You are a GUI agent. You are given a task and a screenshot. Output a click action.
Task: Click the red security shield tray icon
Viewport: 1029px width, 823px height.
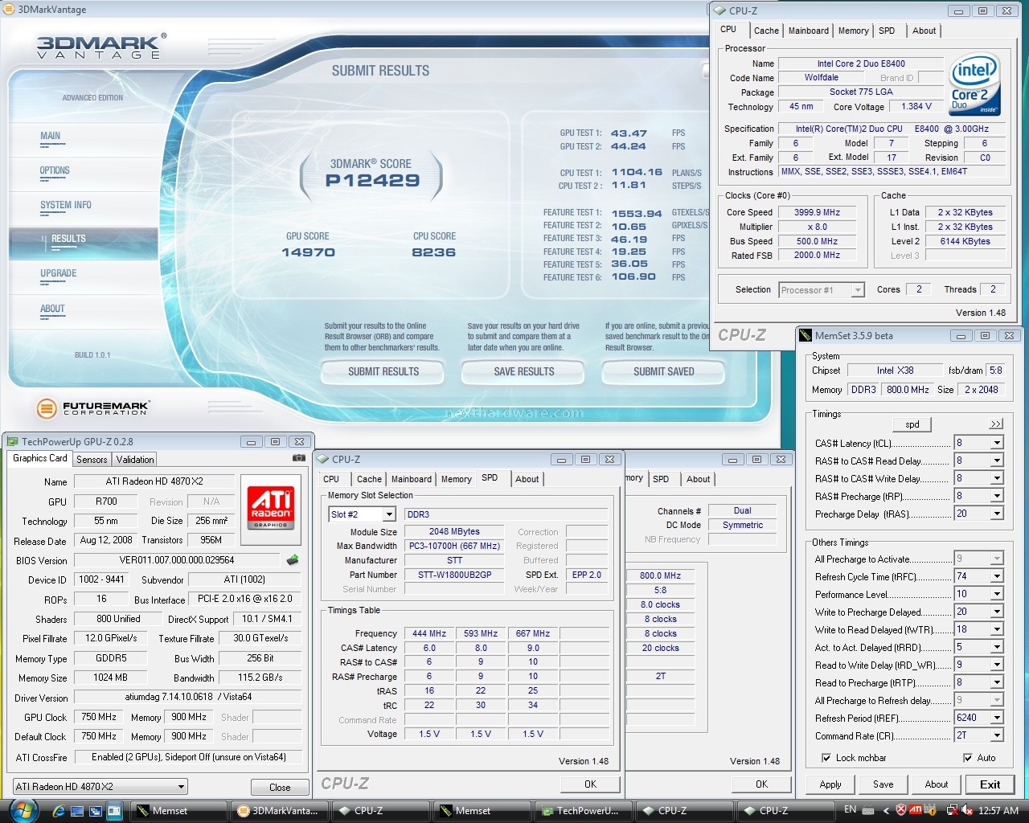coord(901,810)
